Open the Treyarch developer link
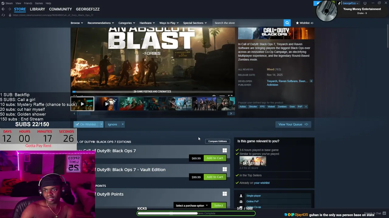This screenshot has width=389, height=218. pos(272,81)
